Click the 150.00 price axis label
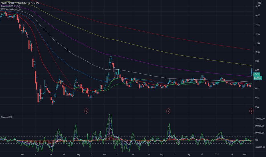266x157 pixels. 257,6
